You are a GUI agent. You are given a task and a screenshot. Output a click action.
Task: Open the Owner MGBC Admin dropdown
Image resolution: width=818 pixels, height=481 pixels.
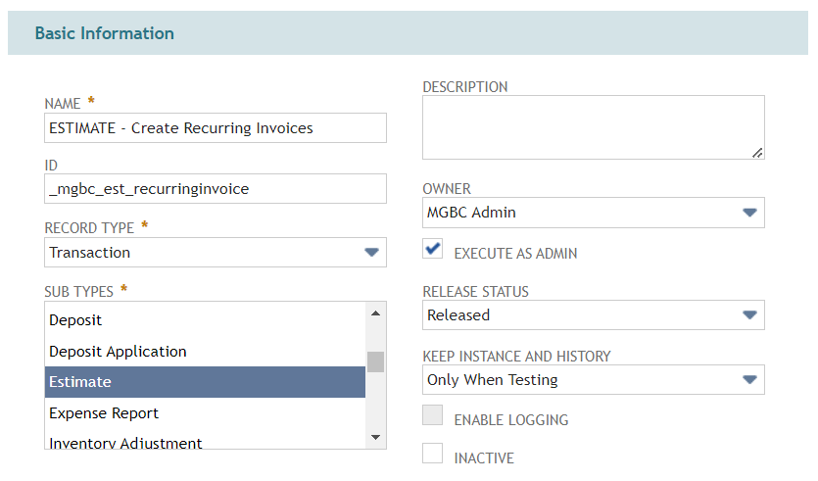(x=594, y=213)
